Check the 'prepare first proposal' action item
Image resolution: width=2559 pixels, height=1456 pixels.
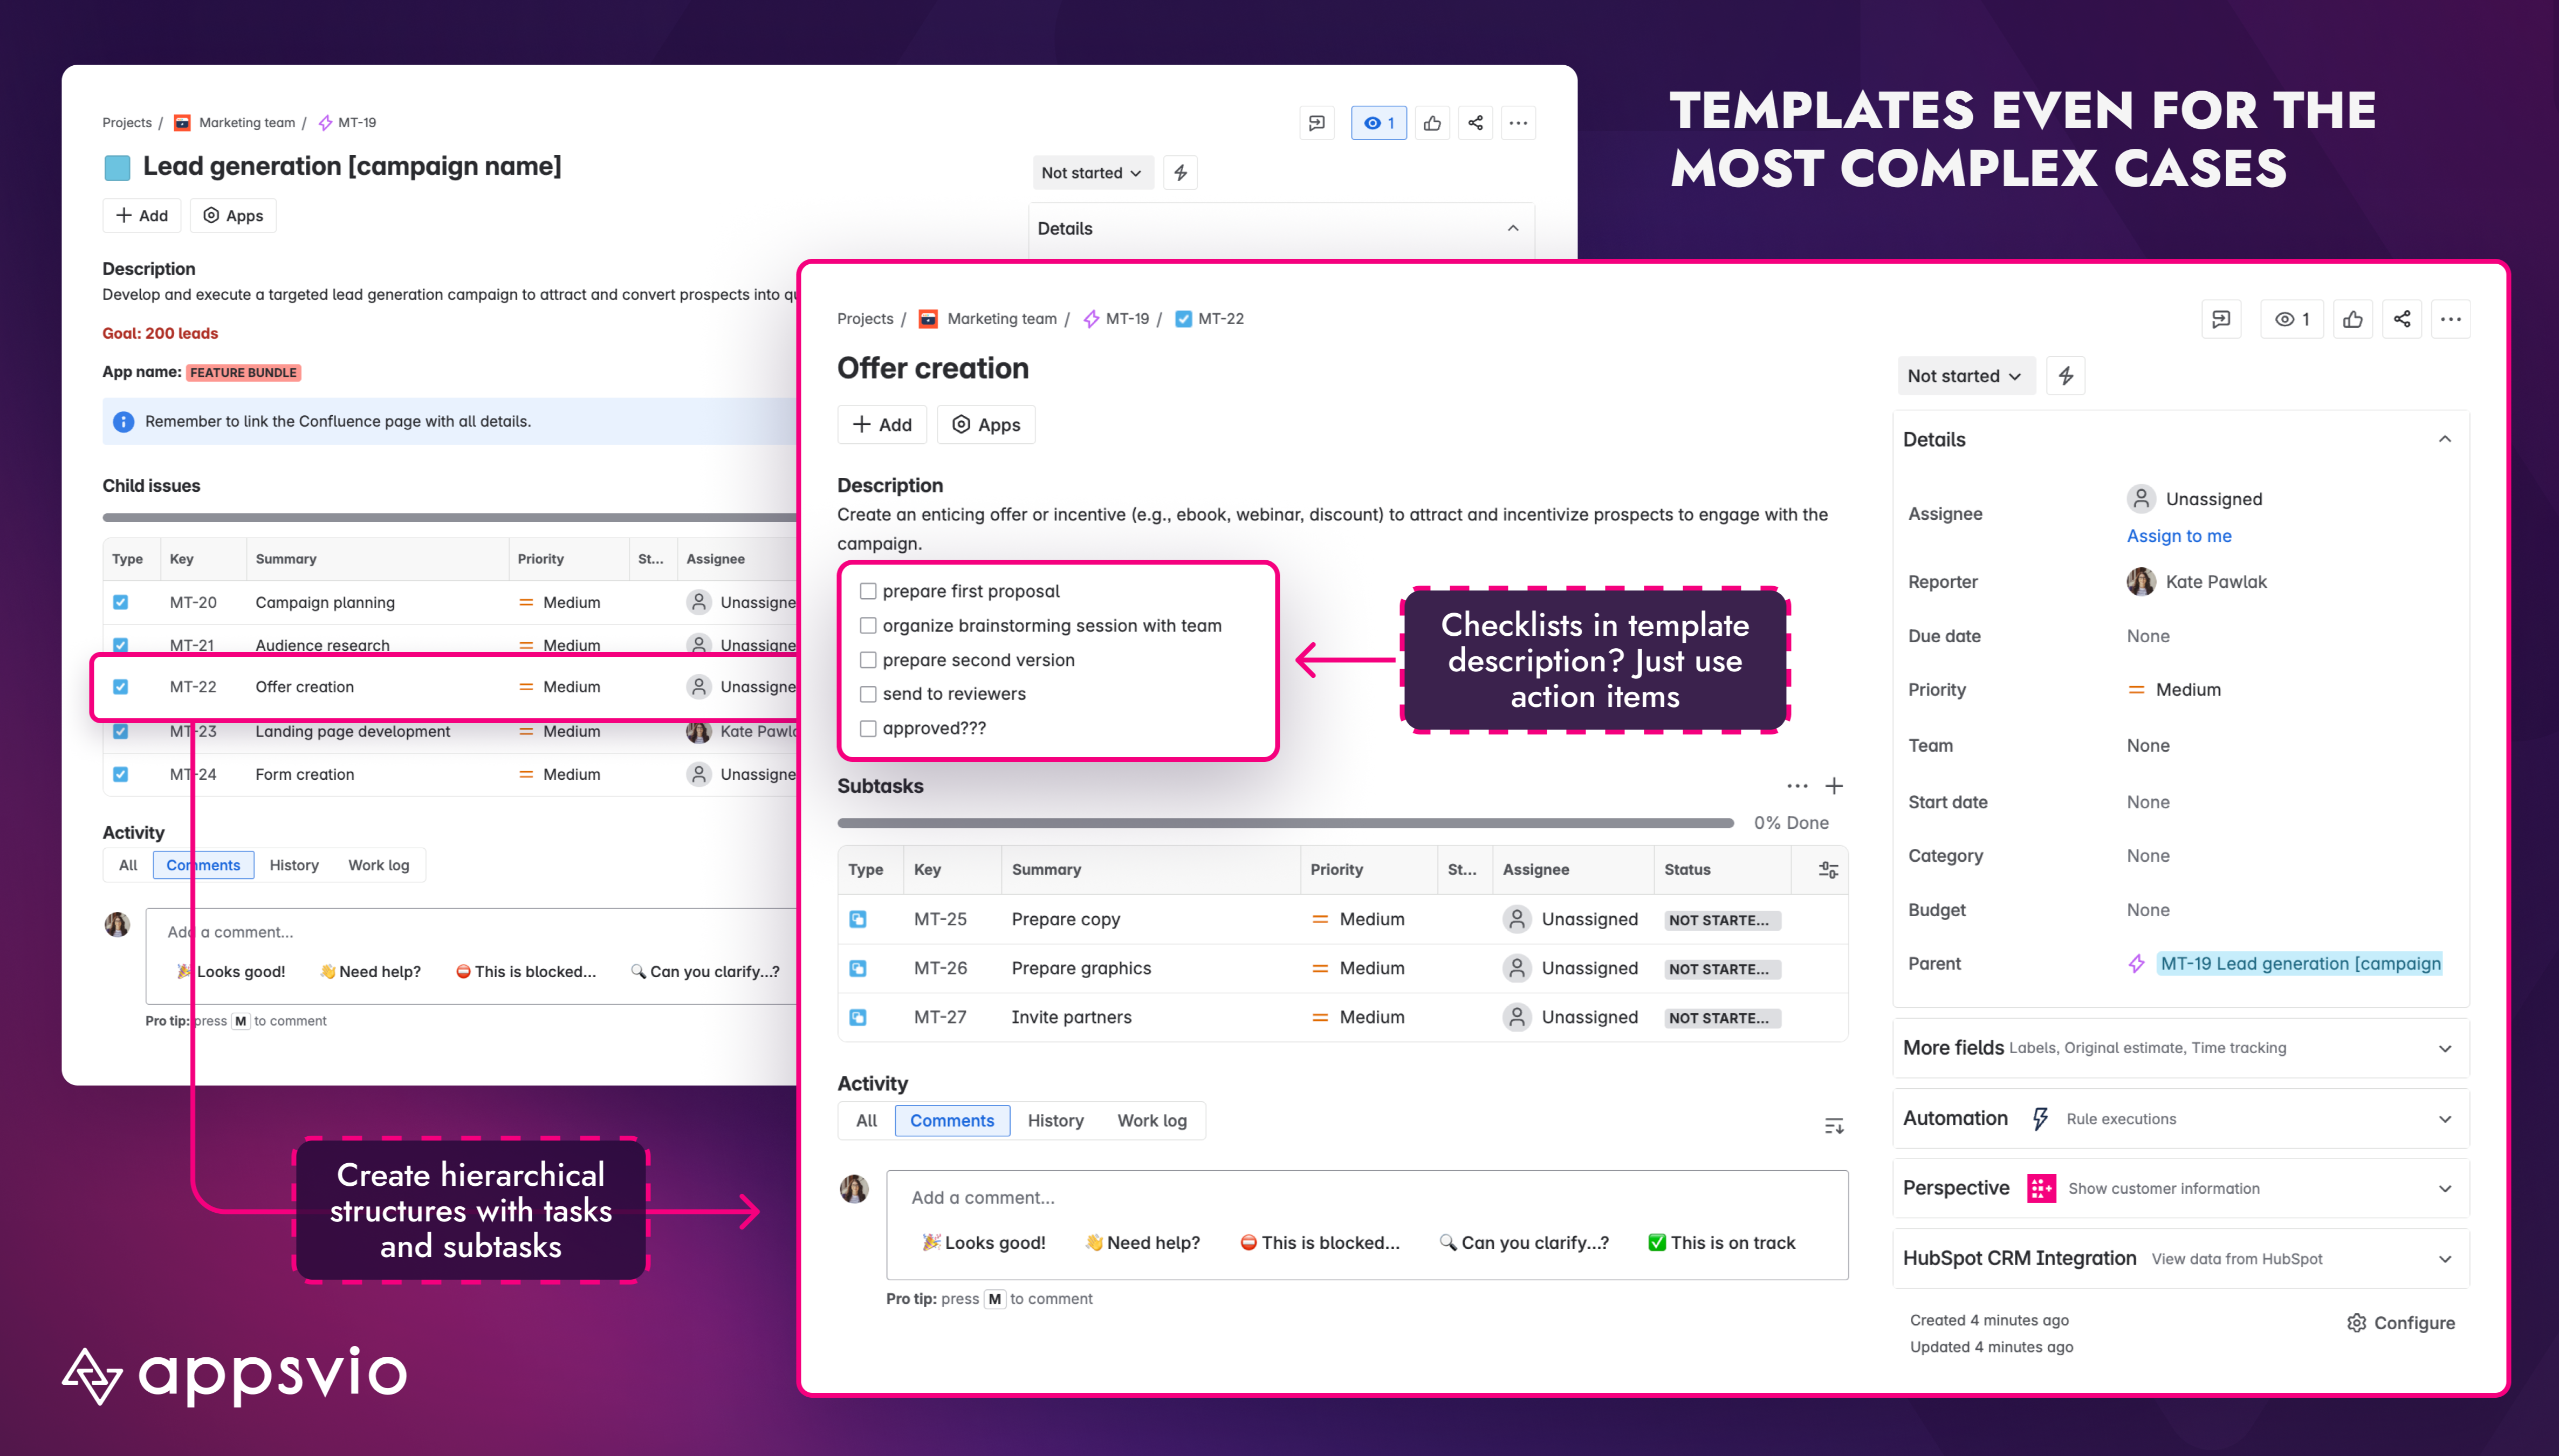tap(868, 591)
